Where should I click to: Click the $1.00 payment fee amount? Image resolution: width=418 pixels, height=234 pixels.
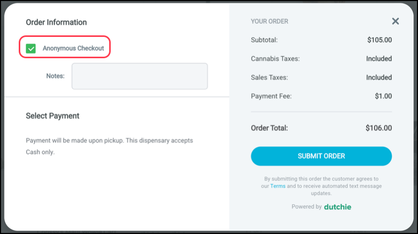383,96
